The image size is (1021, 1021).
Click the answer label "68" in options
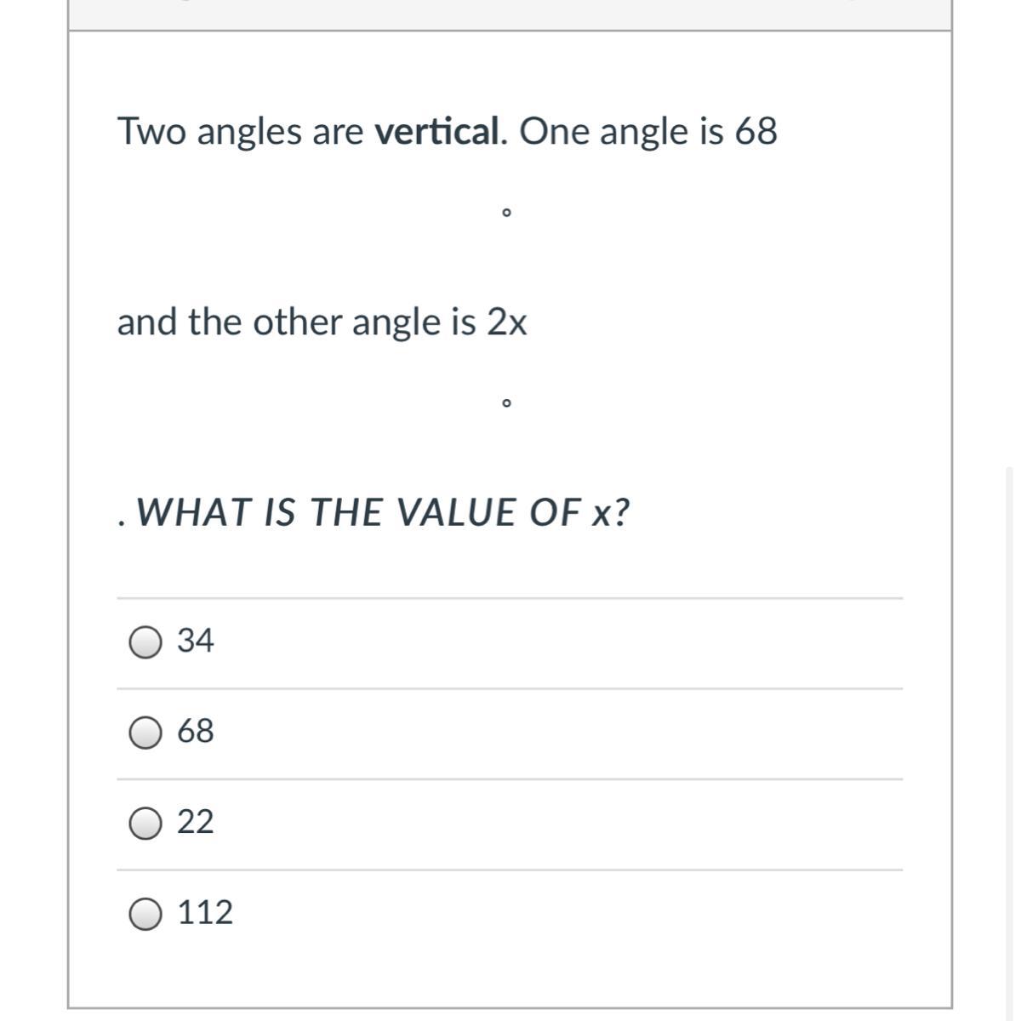tap(196, 731)
